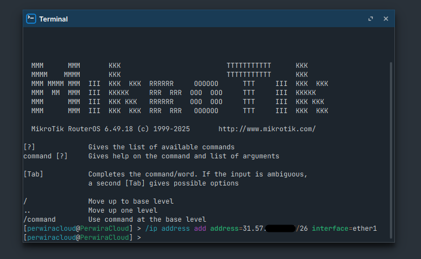
Task: Expand the Terminal window to full size
Action: (371, 19)
